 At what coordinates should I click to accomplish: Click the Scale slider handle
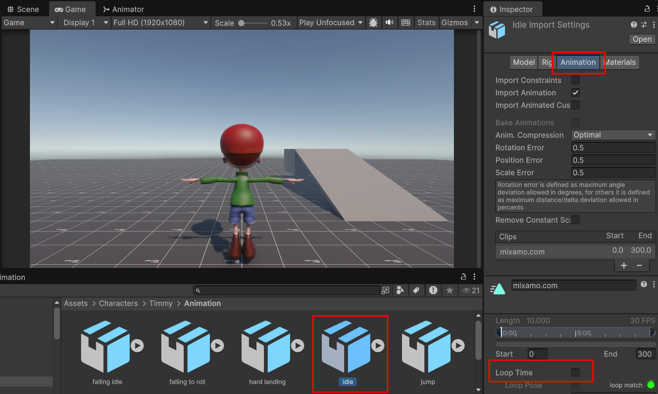(x=241, y=23)
